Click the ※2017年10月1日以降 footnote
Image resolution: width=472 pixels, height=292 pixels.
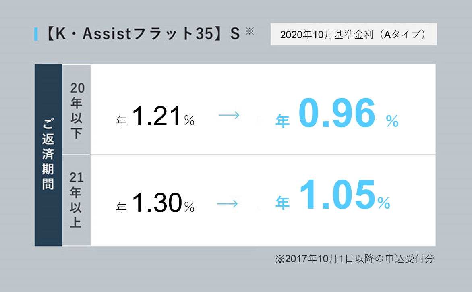click(355, 259)
